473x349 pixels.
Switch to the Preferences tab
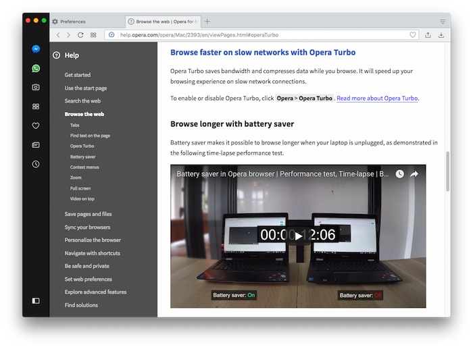(x=87, y=22)
